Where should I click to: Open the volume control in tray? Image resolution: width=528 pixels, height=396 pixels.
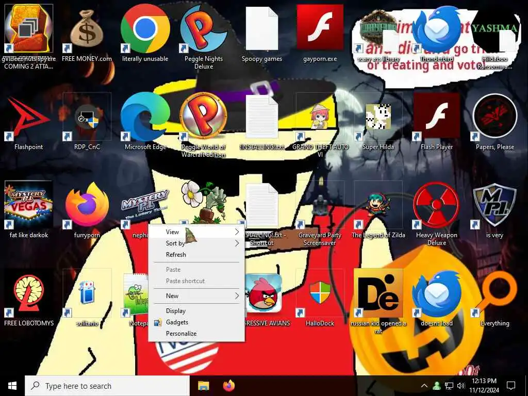click(x=461, y=386)
